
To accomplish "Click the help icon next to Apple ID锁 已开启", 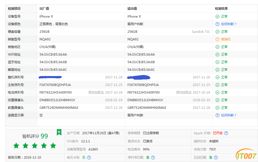I will (226, 133).
